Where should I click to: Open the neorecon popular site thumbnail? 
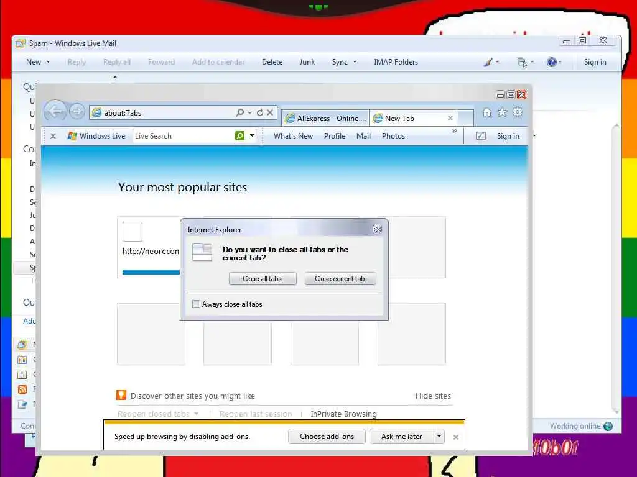[x=149, y=247]
